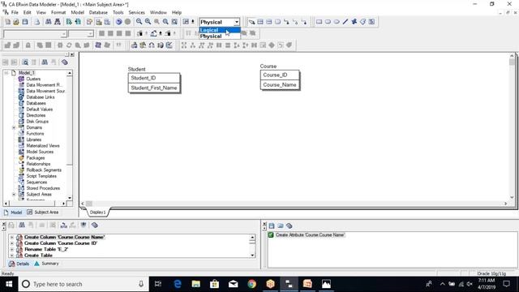Expand the Subject Areas tree node
Screen dimensions: 519x292
point(14,195)
